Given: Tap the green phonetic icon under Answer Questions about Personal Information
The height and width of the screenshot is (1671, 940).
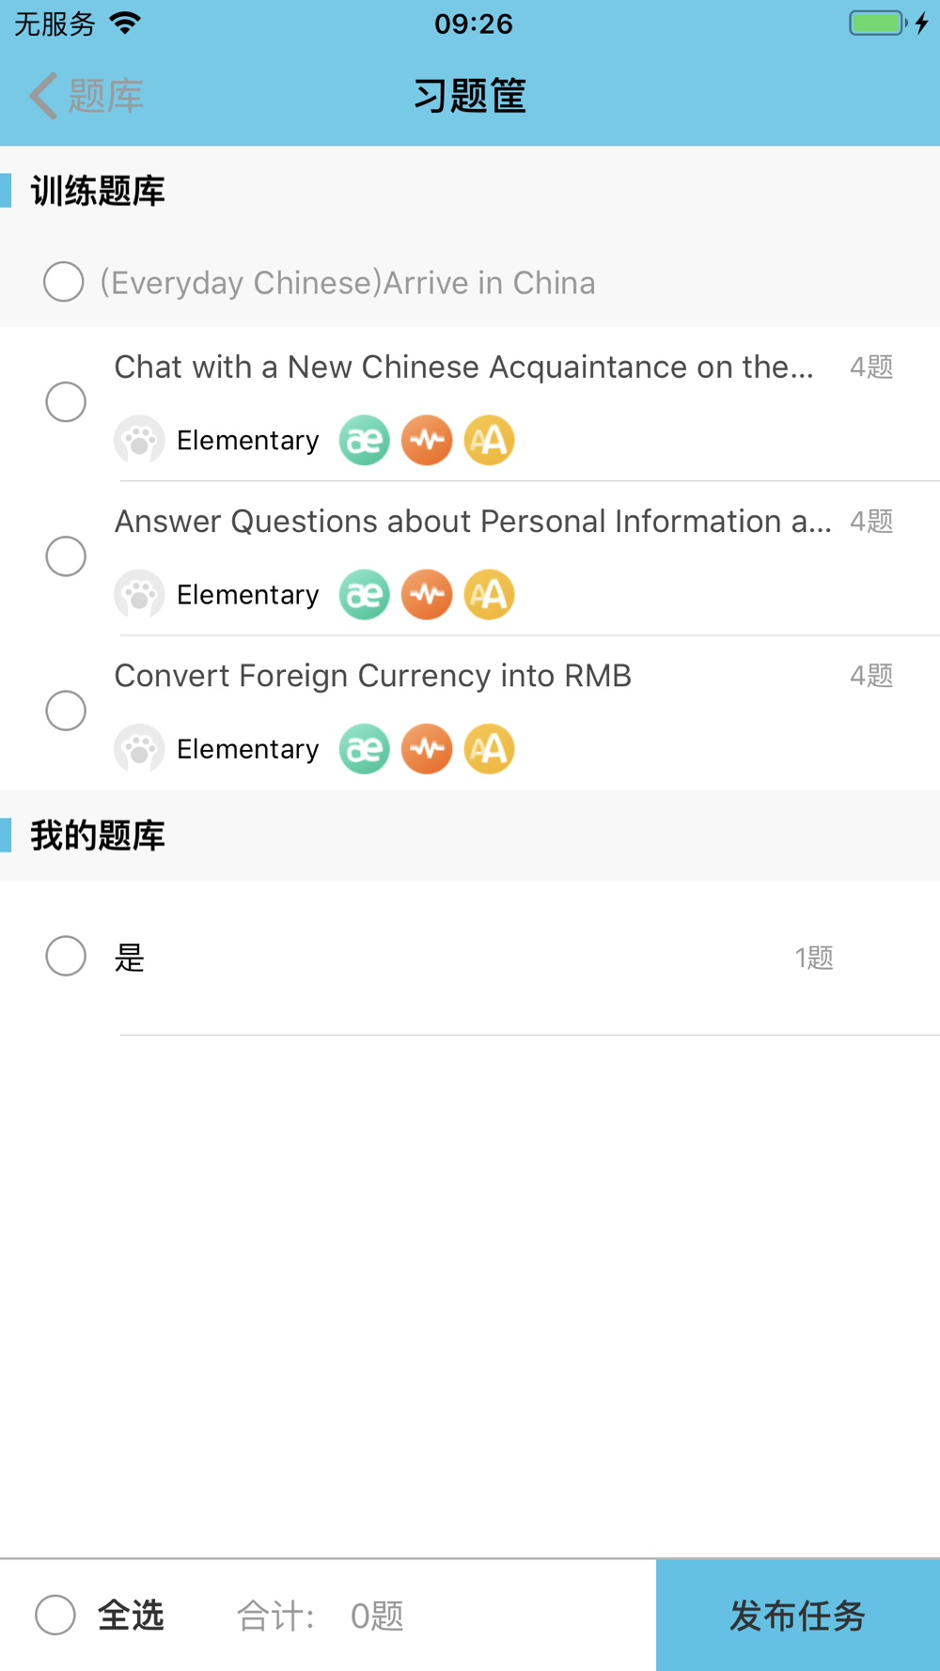Looking at the screenshot, I should point(364,594).
